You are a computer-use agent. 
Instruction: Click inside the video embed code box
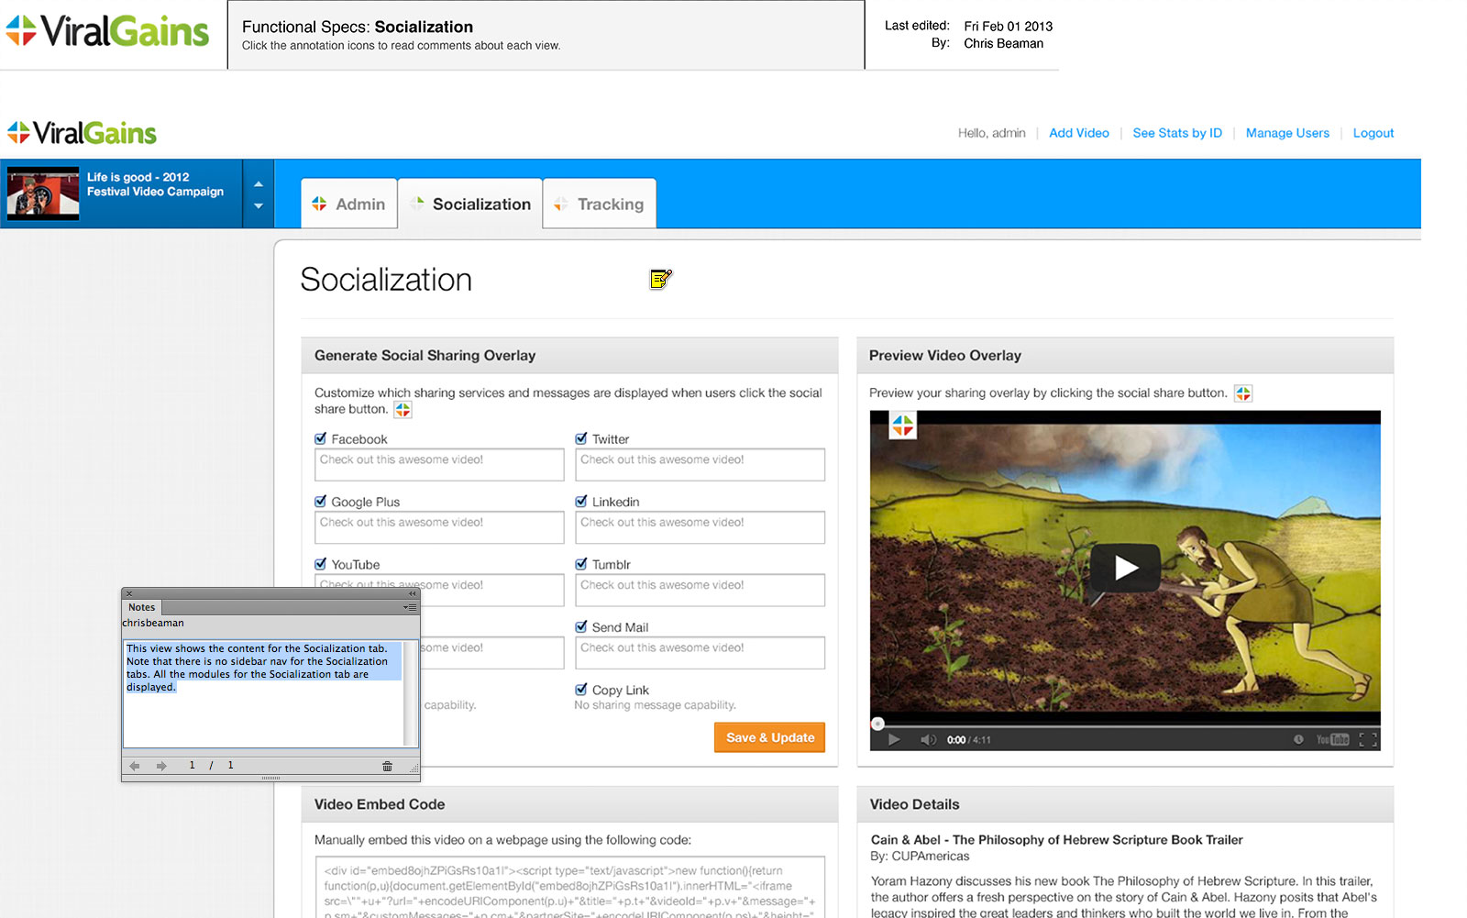click(569, 887)
